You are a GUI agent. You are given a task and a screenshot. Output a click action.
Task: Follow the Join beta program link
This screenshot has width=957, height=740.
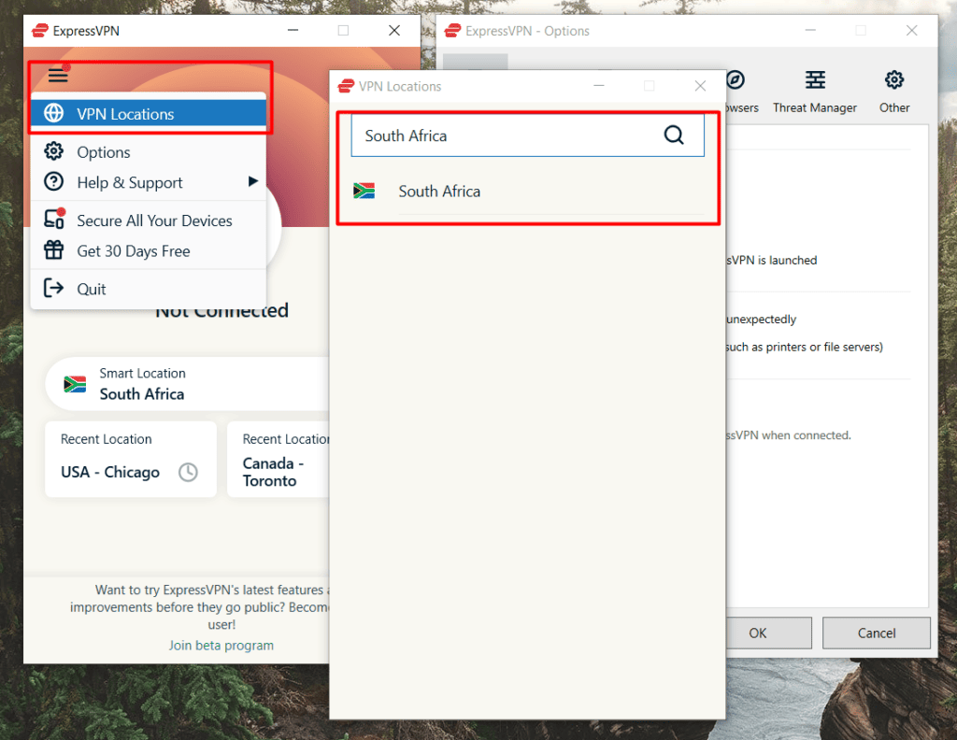pyautogui.click(x=221, y=645)
